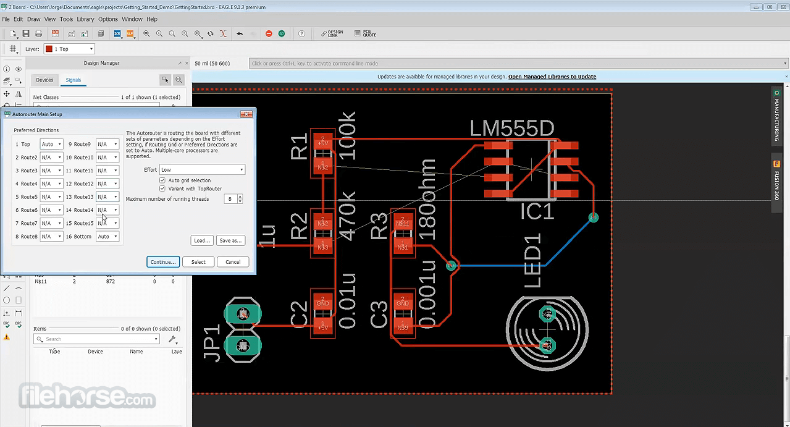The width and height of the screenshot is (790, 427).
Task: Select the Move tool cross-arrows icon
Action: point(7,94)
